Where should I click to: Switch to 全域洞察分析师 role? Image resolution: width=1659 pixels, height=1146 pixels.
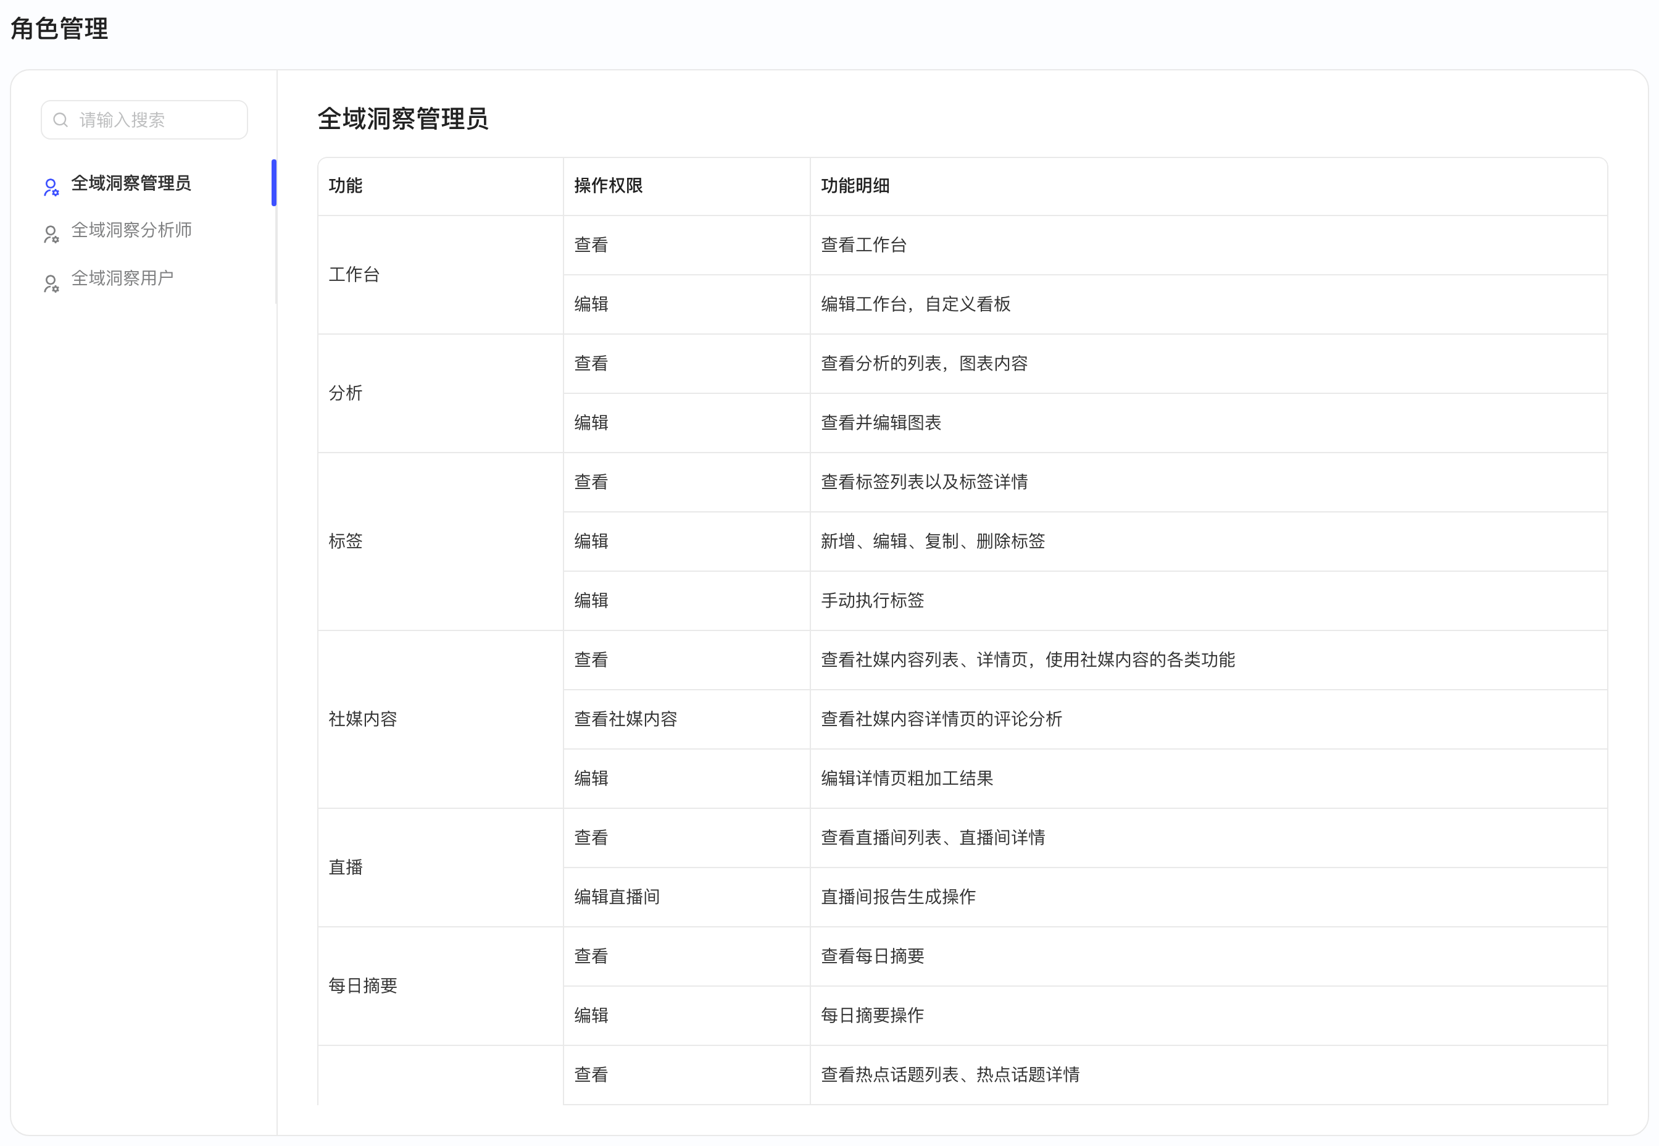click(131, 230)
